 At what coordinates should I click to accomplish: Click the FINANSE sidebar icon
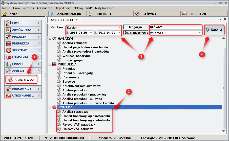tap(8, 64)
